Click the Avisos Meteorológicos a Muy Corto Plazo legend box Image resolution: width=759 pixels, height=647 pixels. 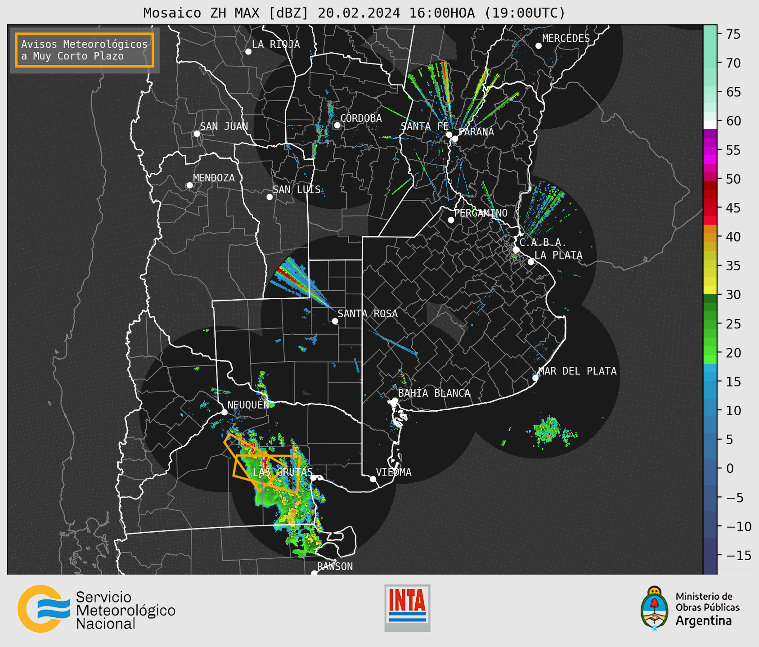coord(85,50)
